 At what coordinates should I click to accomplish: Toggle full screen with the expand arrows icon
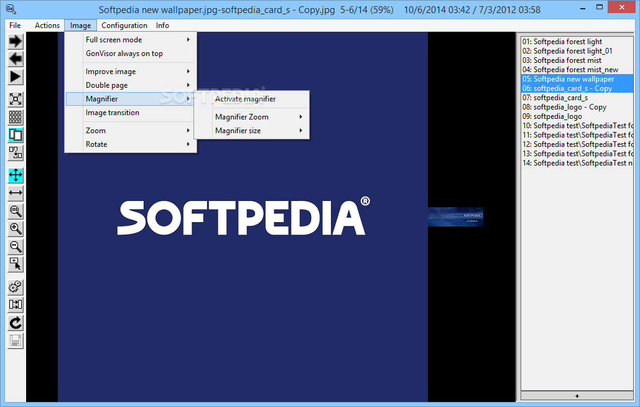tap(16, 99)
